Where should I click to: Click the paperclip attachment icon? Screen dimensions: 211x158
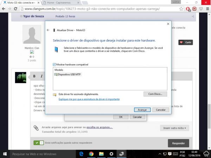pos(36,128)
